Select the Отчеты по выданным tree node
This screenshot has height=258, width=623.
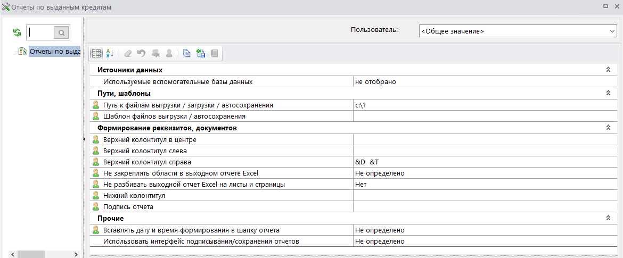[54, 52]
